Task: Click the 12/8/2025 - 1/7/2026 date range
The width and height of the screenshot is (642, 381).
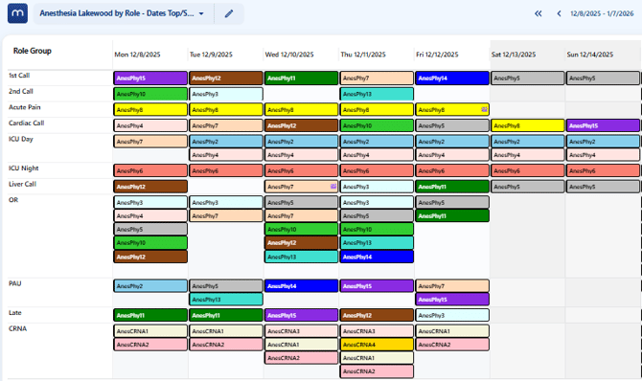Action: [602, 13]
